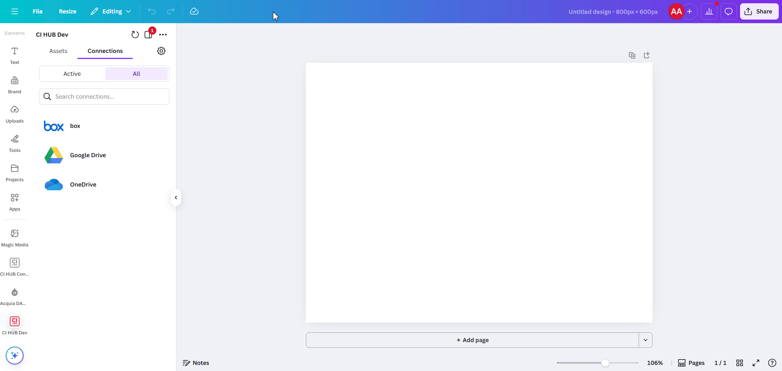Switch to the Assets tab
782x371 pixels.
click(x=58, y=51)
